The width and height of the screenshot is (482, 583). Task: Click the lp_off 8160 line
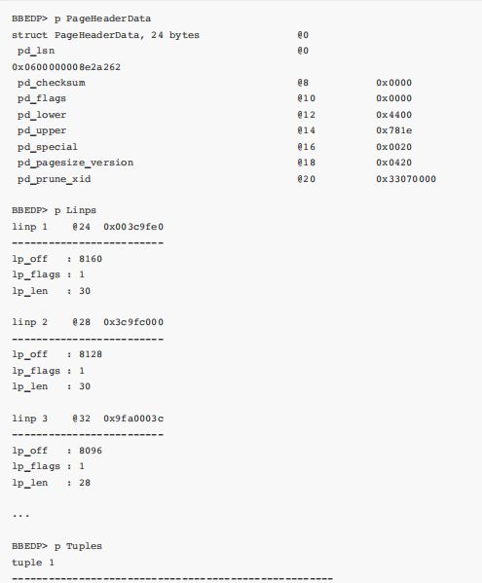coord(56,259)
